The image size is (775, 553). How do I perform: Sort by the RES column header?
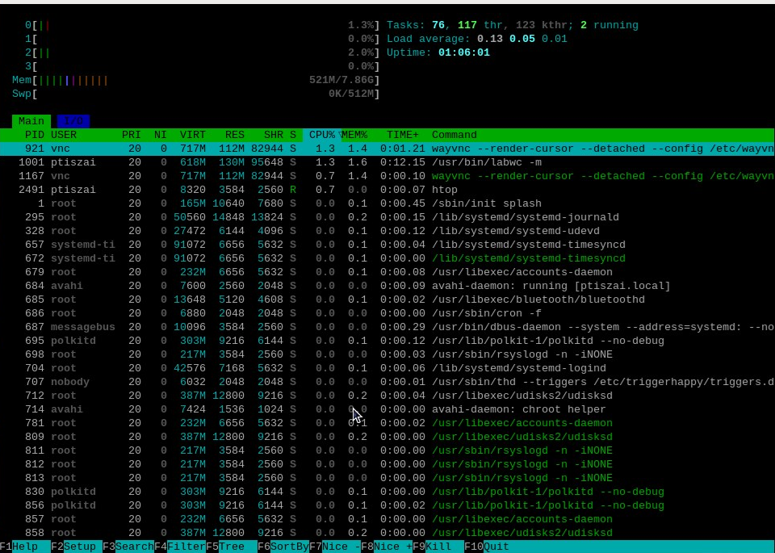click(235, 135)
